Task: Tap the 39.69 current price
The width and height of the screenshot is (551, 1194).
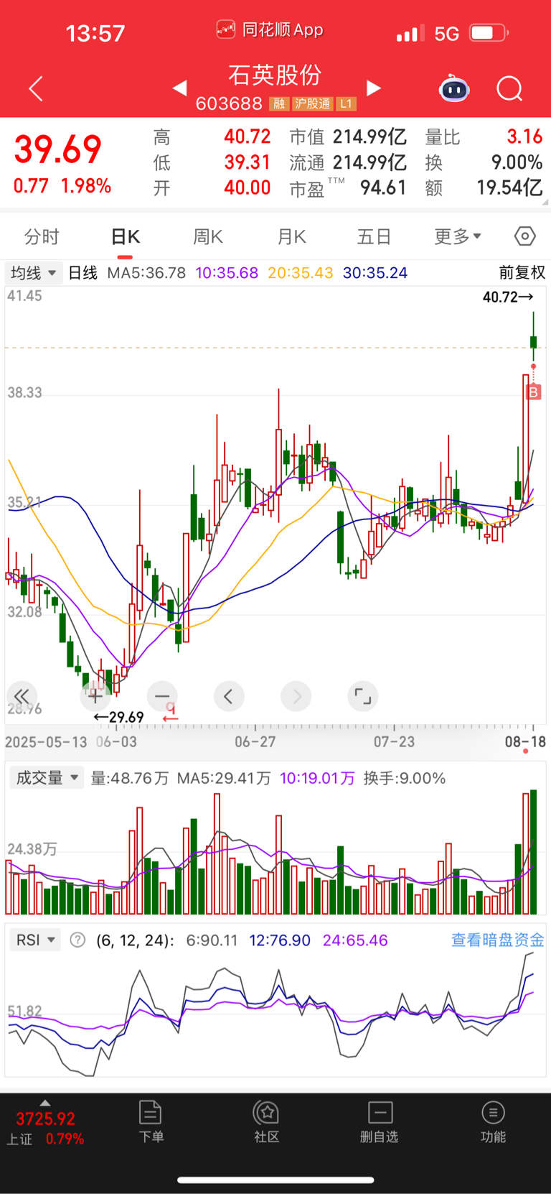Action: (58, 149)
